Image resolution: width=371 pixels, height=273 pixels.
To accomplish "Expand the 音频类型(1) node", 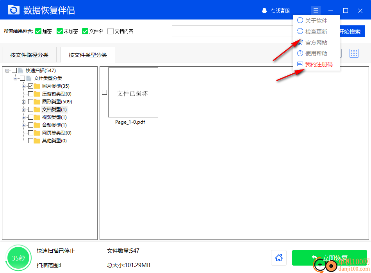I will coord(23,125).
